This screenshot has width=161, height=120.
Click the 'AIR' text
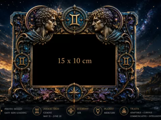tap(79, 113)
